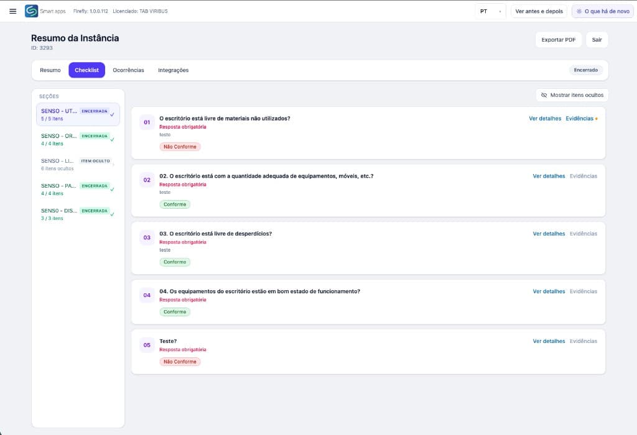Open Ver detalhes for item 04
Viewport: 637px width, 435px height.
[x=549, y=291]
